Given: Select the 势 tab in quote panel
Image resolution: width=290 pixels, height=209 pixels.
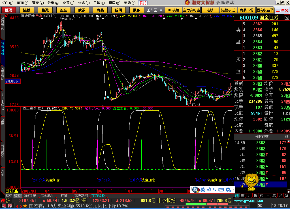Looking at the screenshot, I should point(261,195).
